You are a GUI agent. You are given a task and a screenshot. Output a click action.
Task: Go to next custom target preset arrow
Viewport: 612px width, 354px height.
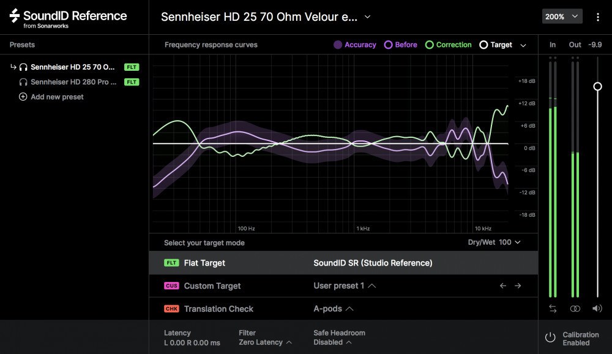[518, 286]
